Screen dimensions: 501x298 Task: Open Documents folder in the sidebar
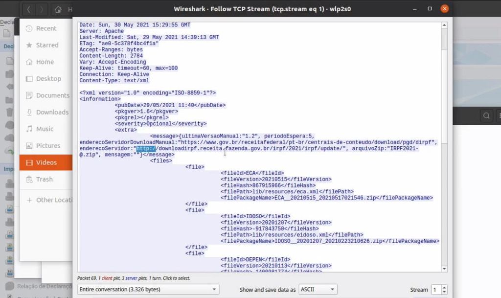click(x=46, y=95)
